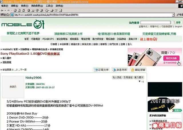Viewport: 183px width, 130px height.
Task: Open the 說明(H) menu
Action: point(59,6)
